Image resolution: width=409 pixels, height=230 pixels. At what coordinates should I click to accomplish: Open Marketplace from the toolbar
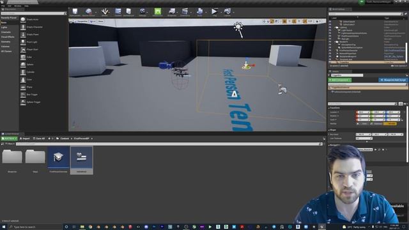pos(128,12)
